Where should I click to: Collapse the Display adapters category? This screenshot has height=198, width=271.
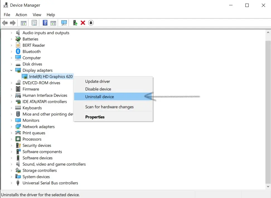point(11,70)
